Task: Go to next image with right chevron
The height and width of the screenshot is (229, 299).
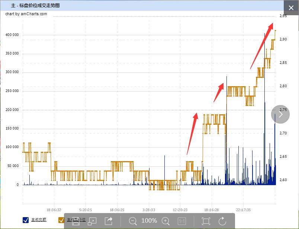Action: [280, 114]
